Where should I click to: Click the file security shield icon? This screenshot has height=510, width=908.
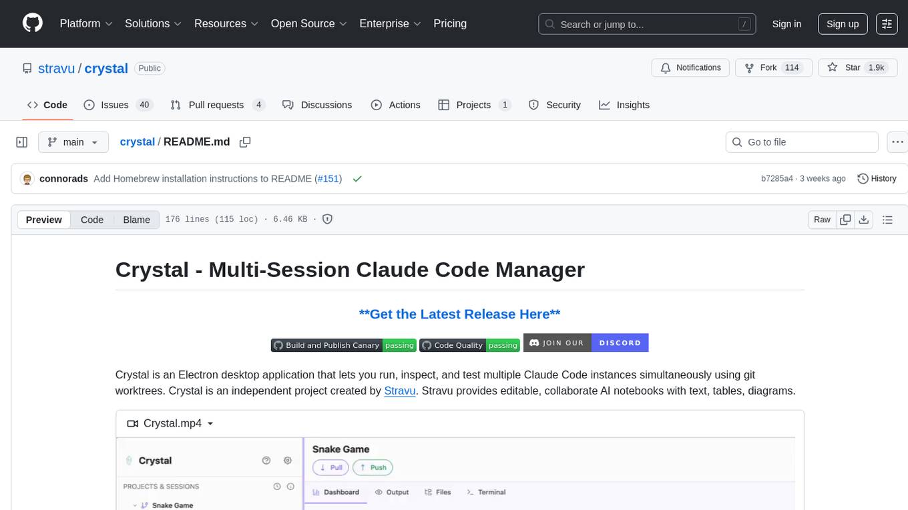(328, 219)
